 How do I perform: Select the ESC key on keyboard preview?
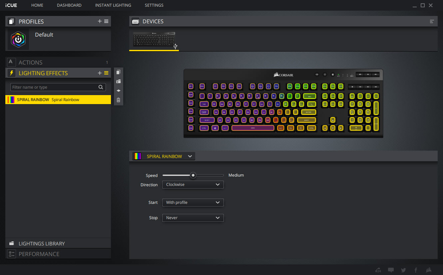202,86
